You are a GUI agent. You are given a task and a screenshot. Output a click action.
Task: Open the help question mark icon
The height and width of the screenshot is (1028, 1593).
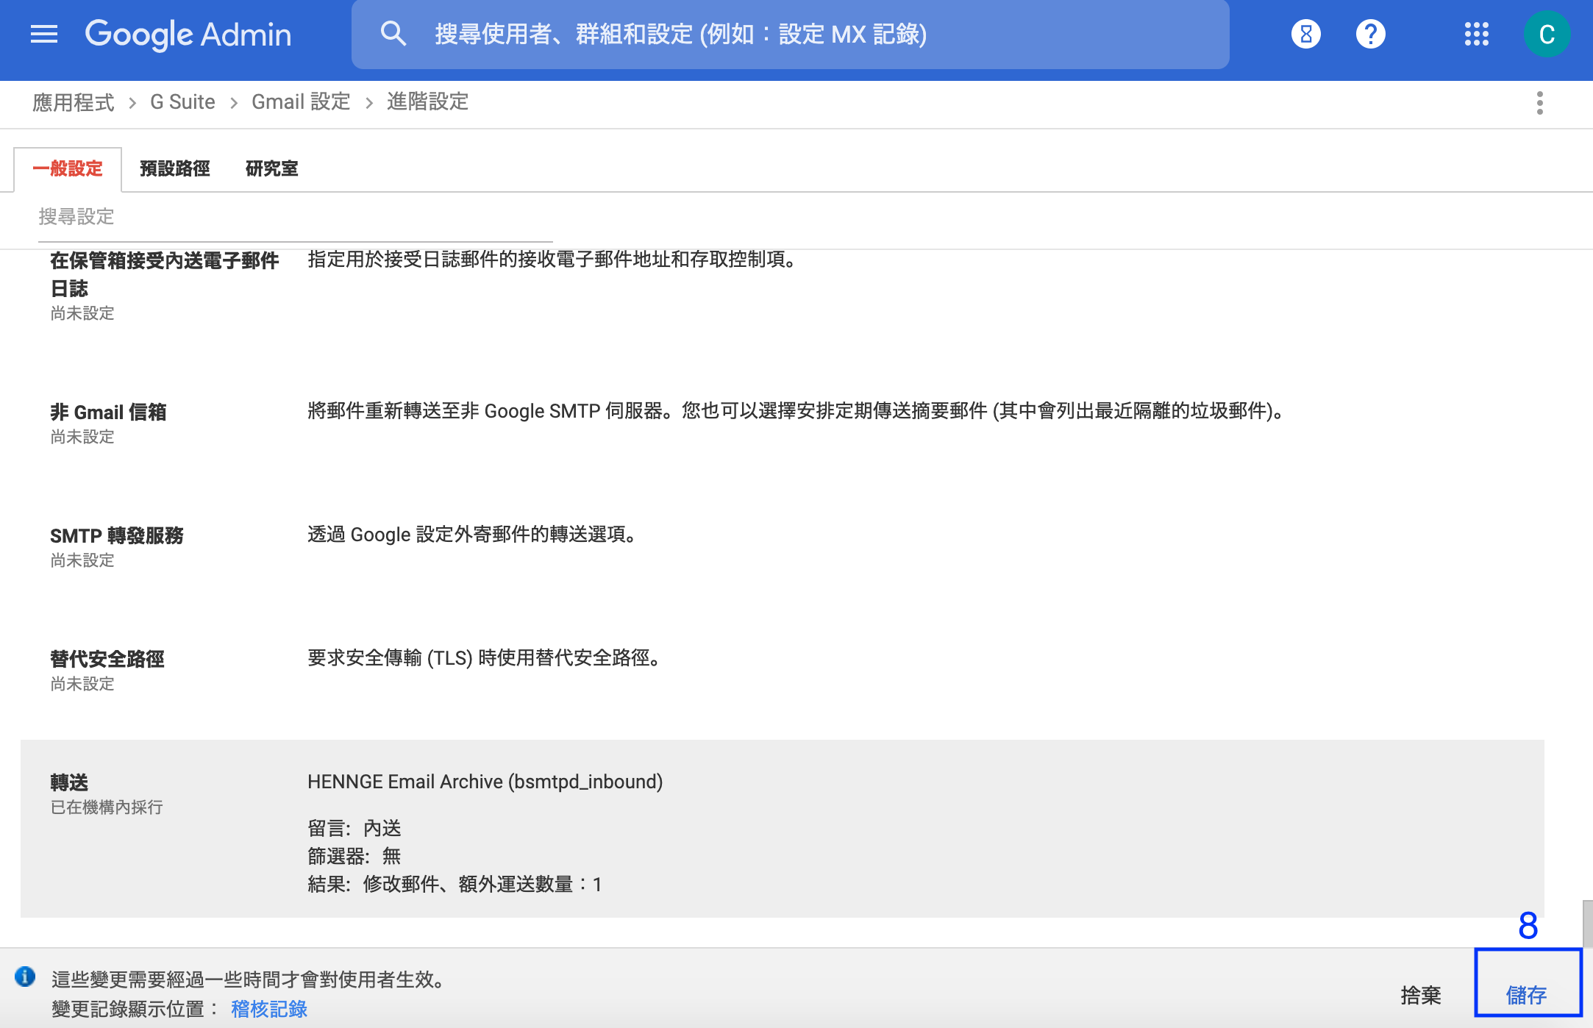[x=1371, y=34]
